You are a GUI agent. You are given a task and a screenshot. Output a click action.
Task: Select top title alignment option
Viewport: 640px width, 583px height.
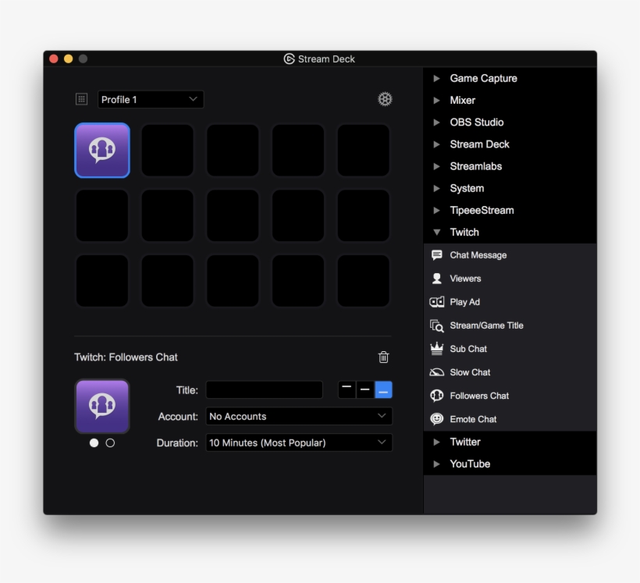coord(346,389)
